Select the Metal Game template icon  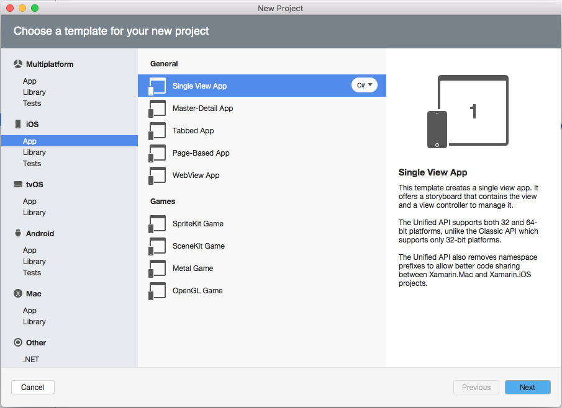click(157, 268)
